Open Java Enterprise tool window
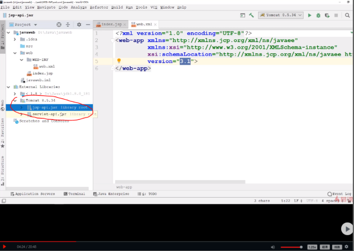Image resolution: width=354 pixels, height=251 pixels. point(111,194)
